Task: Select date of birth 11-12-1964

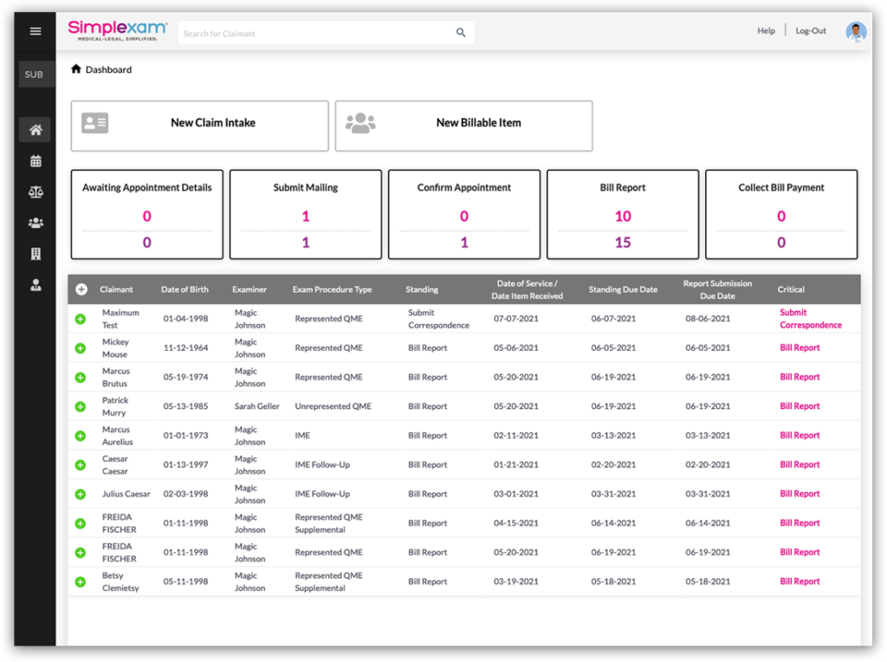Action: point(185,348)
